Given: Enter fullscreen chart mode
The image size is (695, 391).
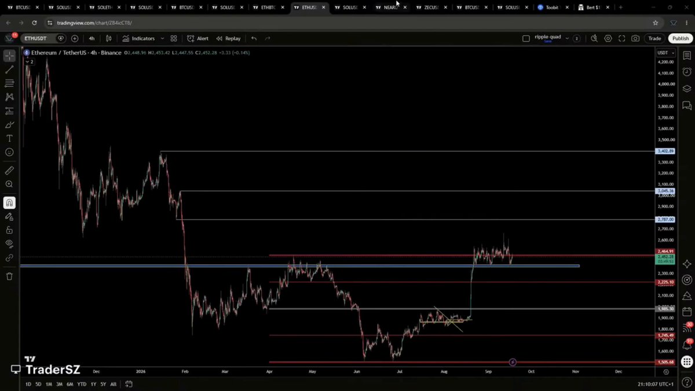Looking at the screenshot, I should coord(621,38).
